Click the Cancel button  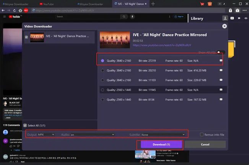[205, 144]
